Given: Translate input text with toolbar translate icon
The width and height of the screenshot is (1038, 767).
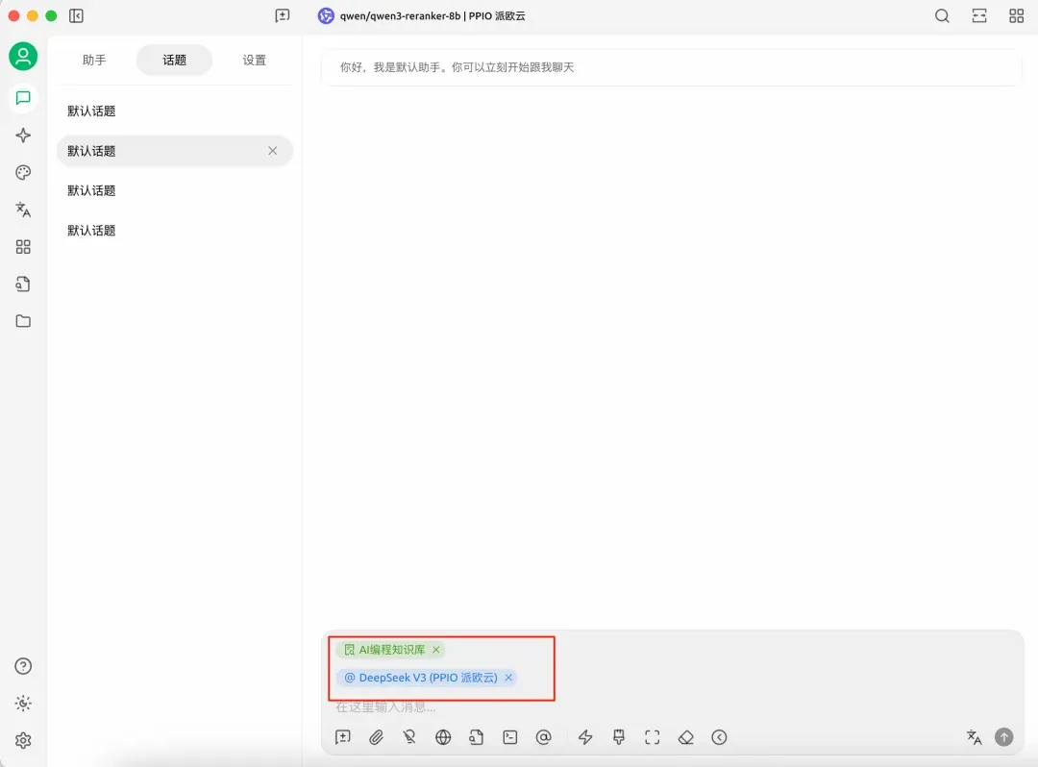Looking at the screenshot, I should (974, 737).
